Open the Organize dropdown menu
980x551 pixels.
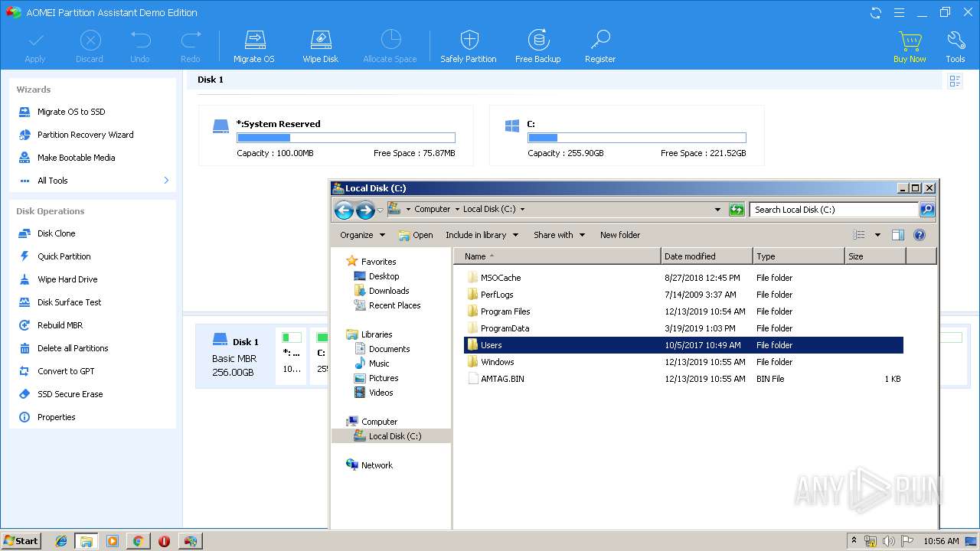point(362,235)
